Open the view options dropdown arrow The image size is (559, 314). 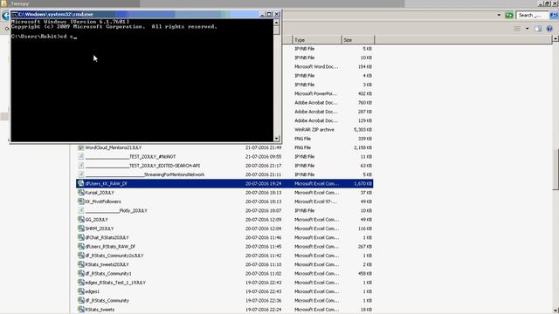pyautogui.click(x=527, y=29)
